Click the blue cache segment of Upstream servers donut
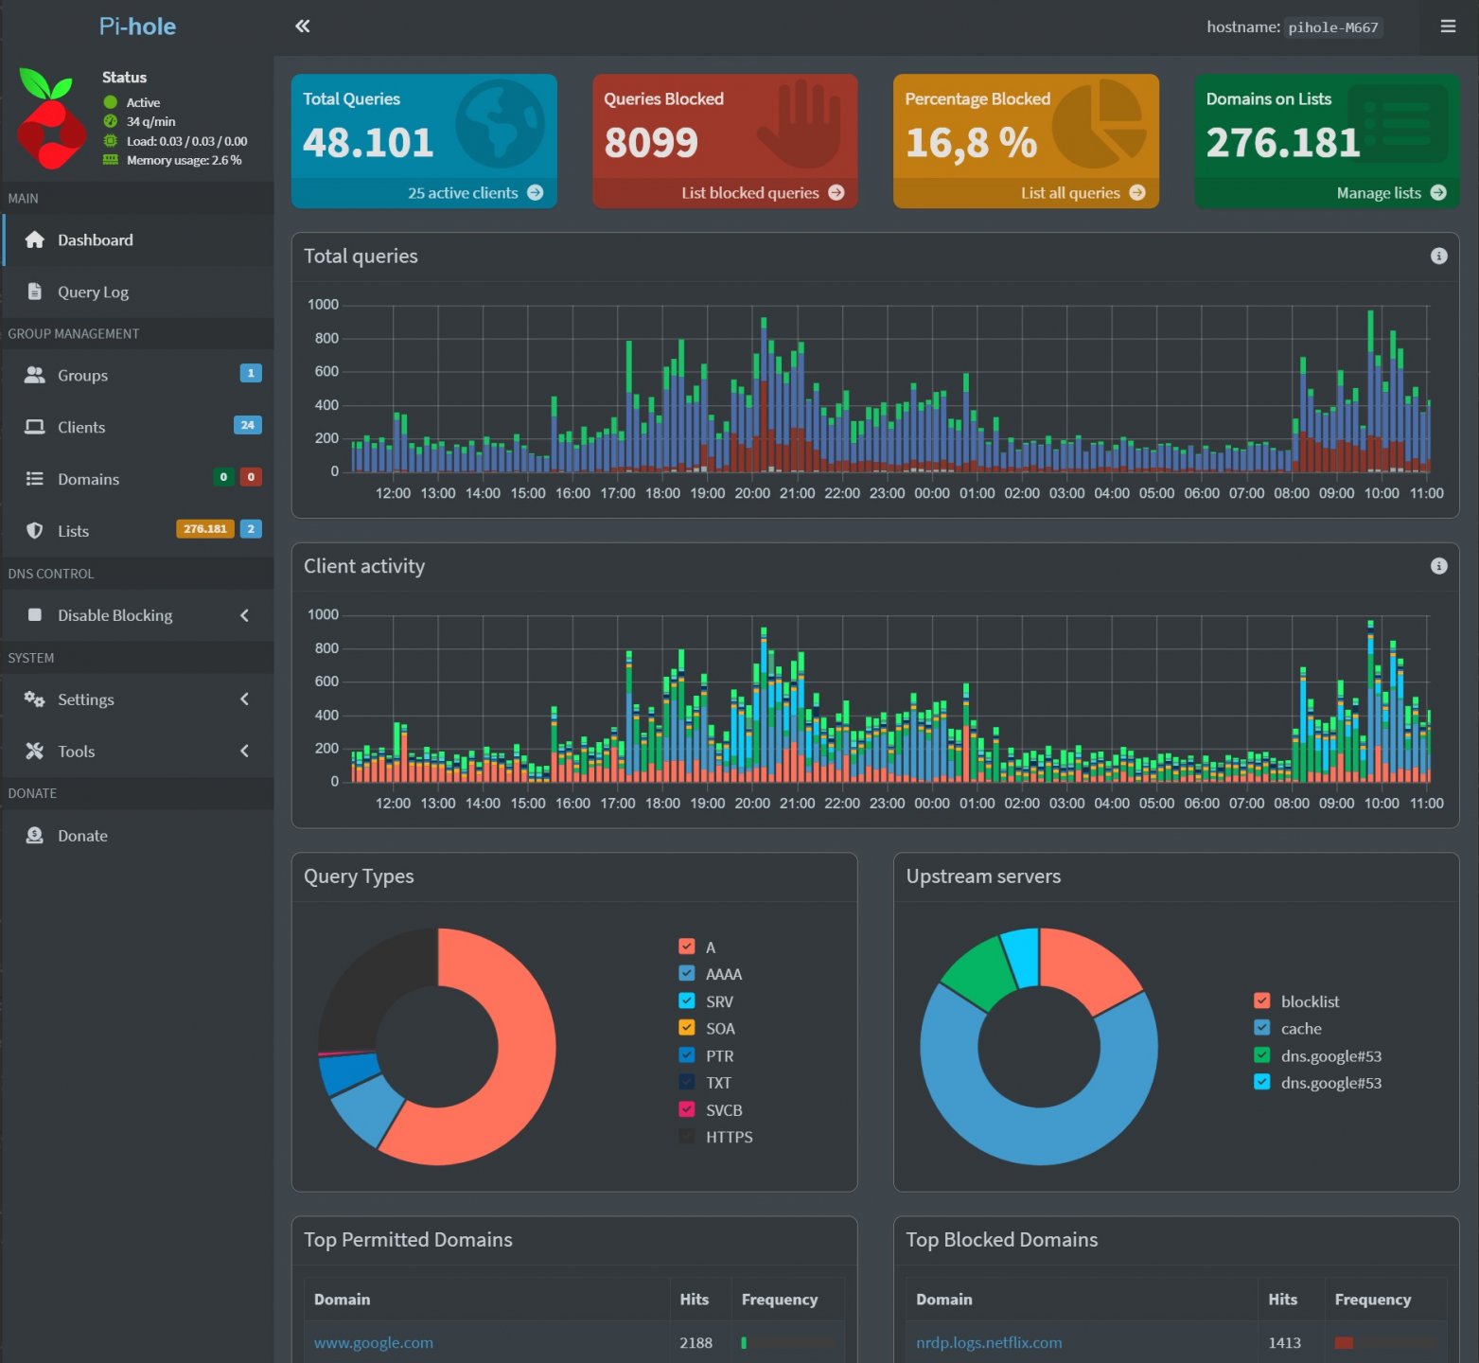Screen dimensions: 1479x1363 (1022, 1136)
